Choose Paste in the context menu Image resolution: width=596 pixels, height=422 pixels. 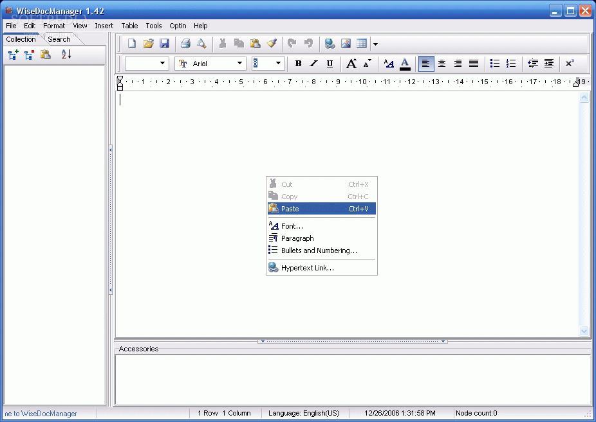pos(322,209)
